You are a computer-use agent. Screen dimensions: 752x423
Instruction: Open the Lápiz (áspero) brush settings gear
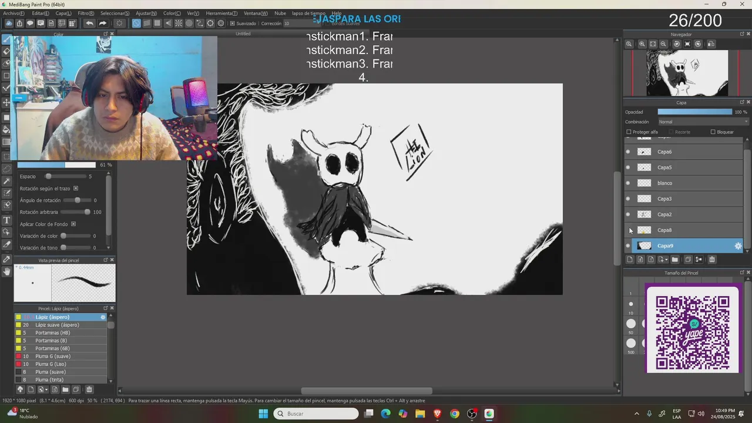point(103,317)
